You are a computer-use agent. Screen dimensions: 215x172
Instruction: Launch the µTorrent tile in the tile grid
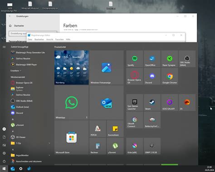115,146
